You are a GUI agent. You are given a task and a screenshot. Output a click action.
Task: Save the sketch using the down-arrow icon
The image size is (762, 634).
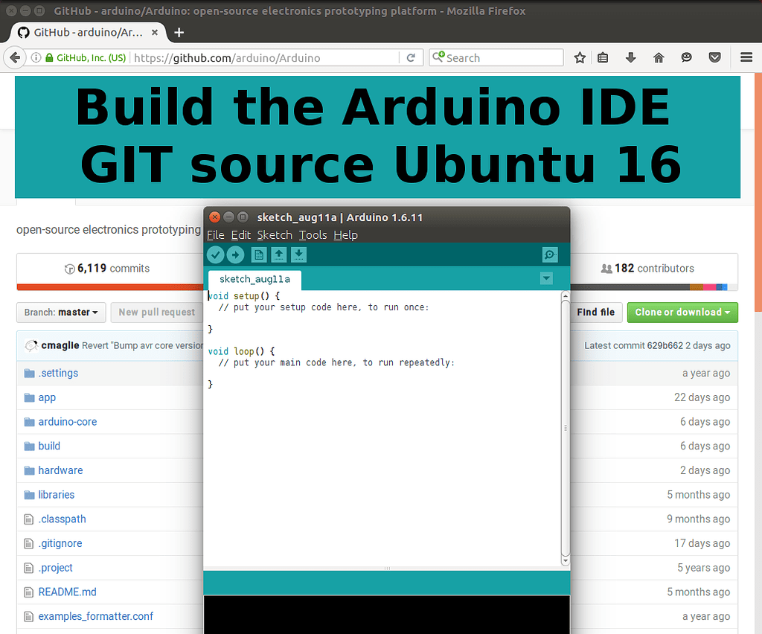299,254
